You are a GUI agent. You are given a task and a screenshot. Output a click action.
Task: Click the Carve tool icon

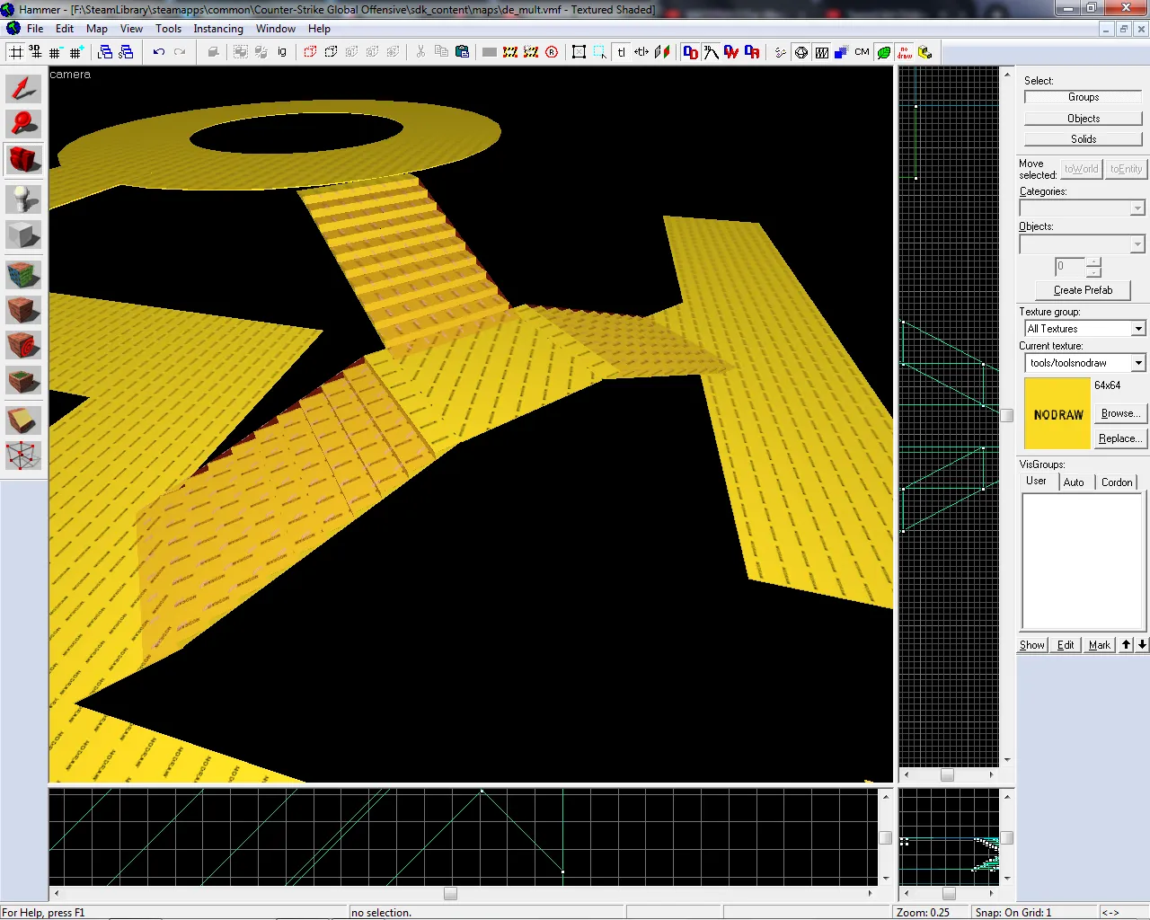coord(213,52)
